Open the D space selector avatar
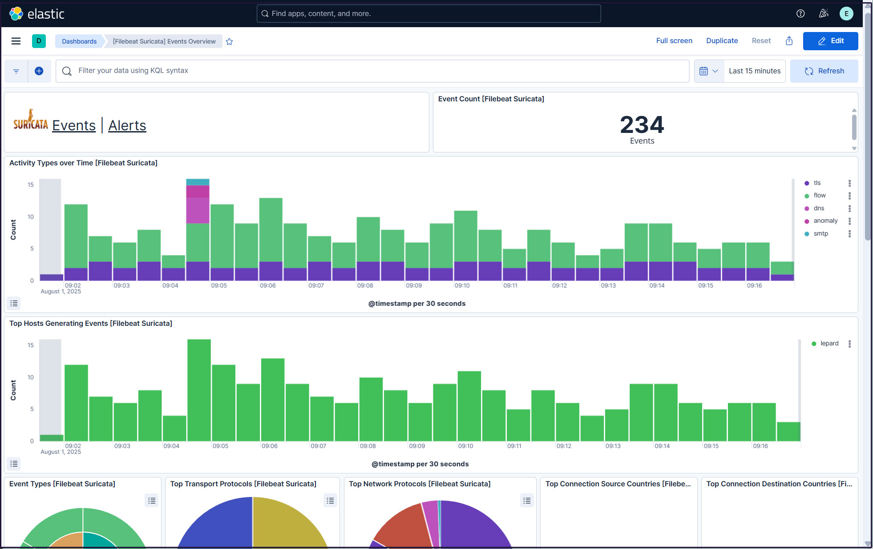Screen dimensions: 873x549 [39, 41]
